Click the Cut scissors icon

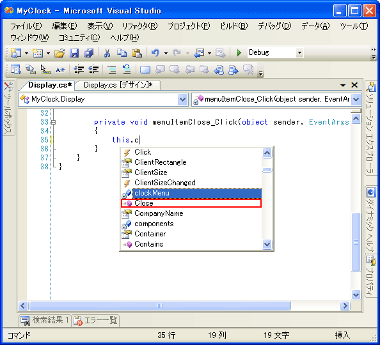pos(107,53)
